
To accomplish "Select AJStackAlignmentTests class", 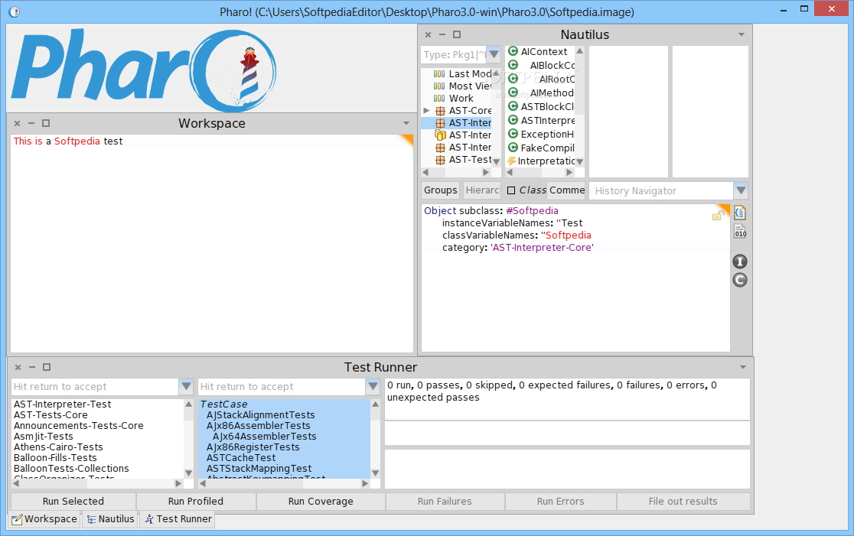I will 260,414.
